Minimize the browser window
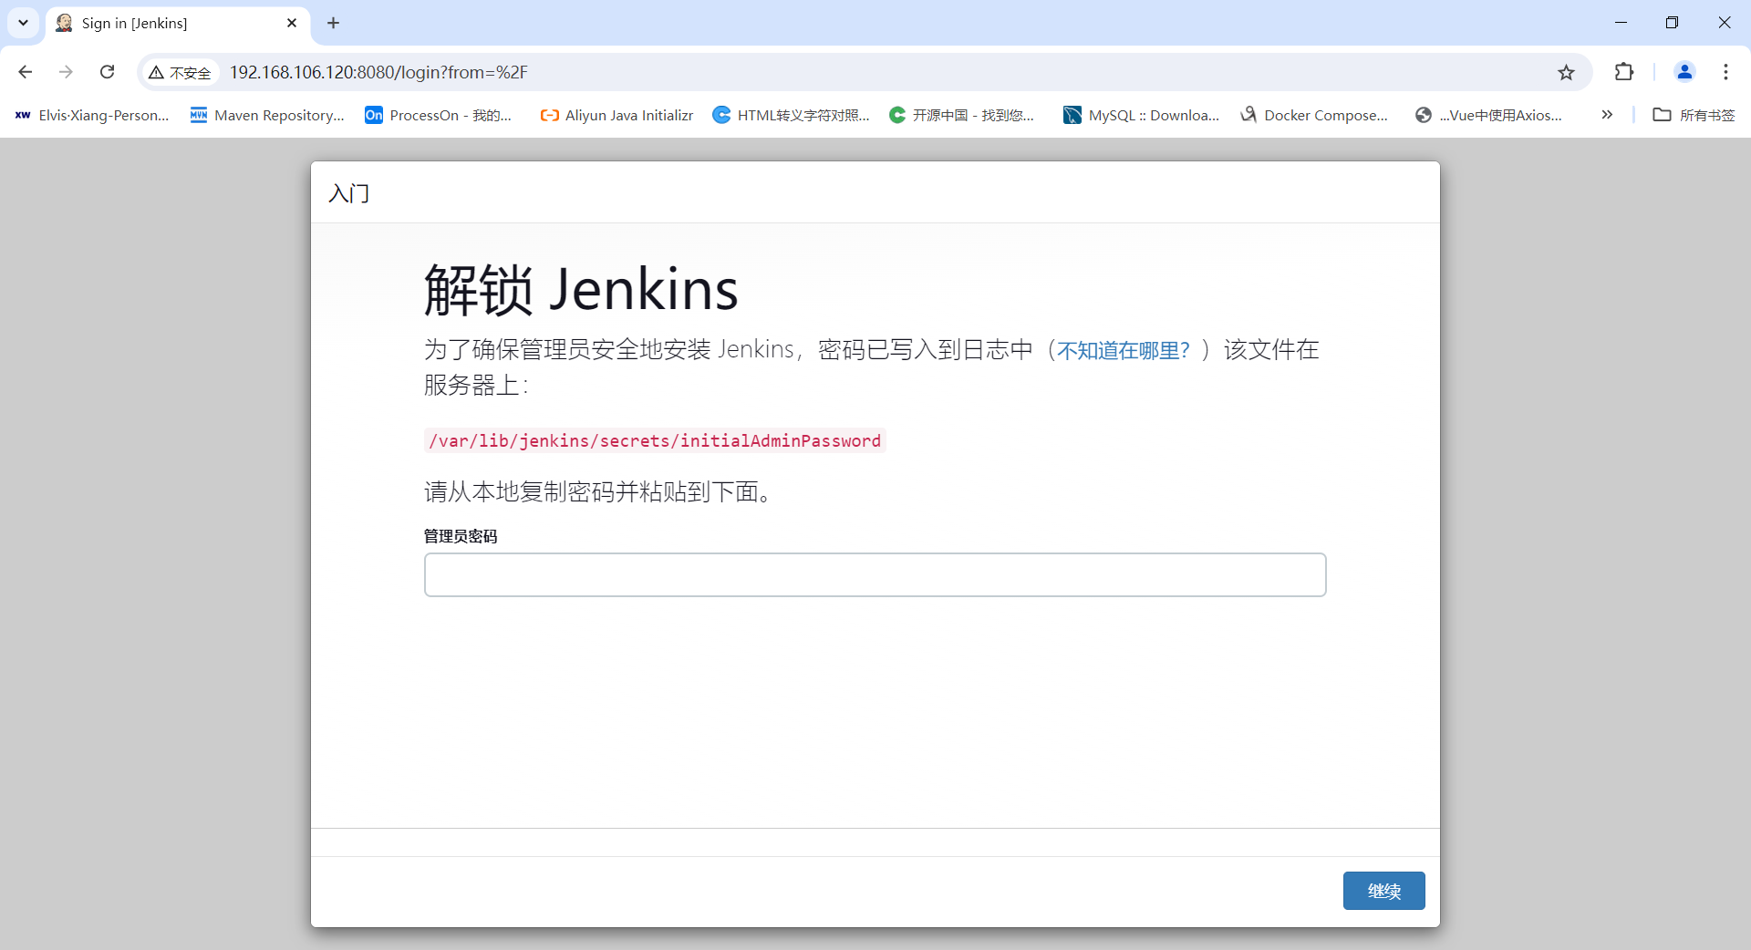The image size is (1751, 950). (x=1621, y=23)
